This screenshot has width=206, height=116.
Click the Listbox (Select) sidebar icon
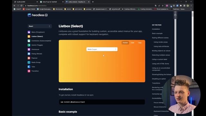point(29,36)
